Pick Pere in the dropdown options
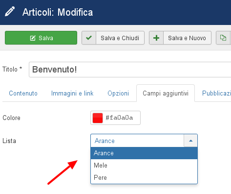 [144, 177]
